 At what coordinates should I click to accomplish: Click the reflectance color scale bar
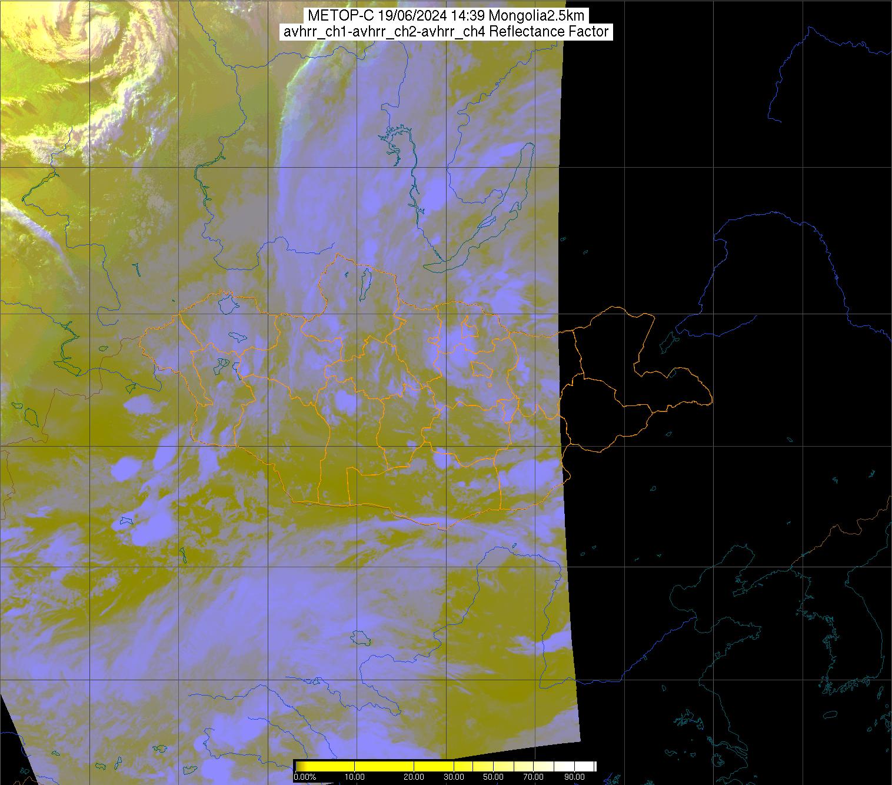[445, 766]
